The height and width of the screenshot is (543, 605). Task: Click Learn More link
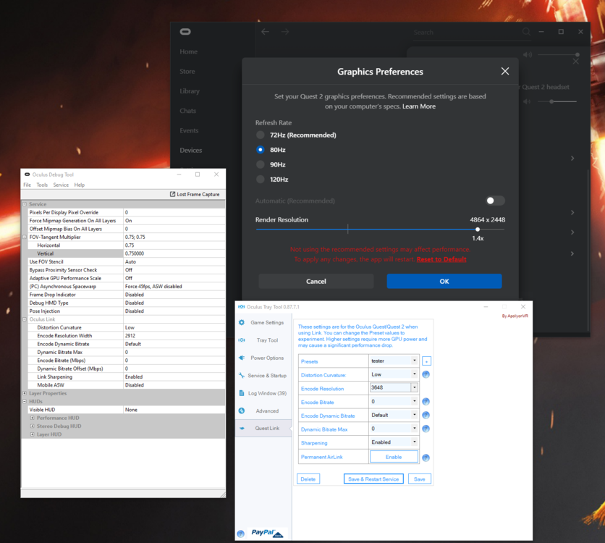click(x=419, y=106)
